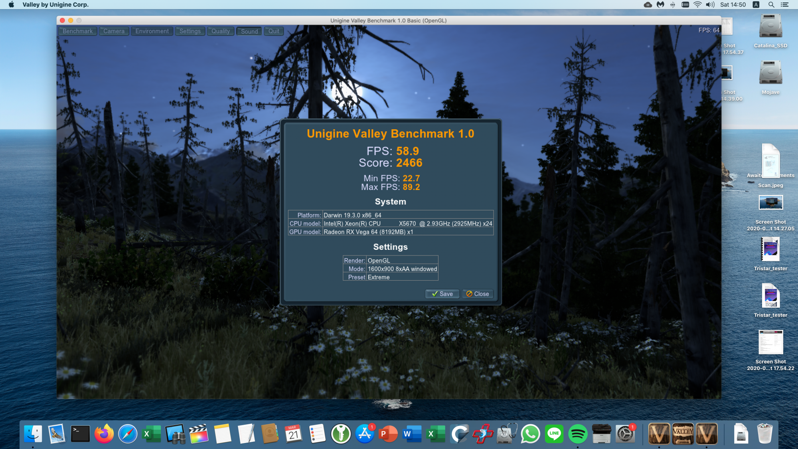Toggle the Sound button in Valley
798x449 pixels.
click(249, 31)
